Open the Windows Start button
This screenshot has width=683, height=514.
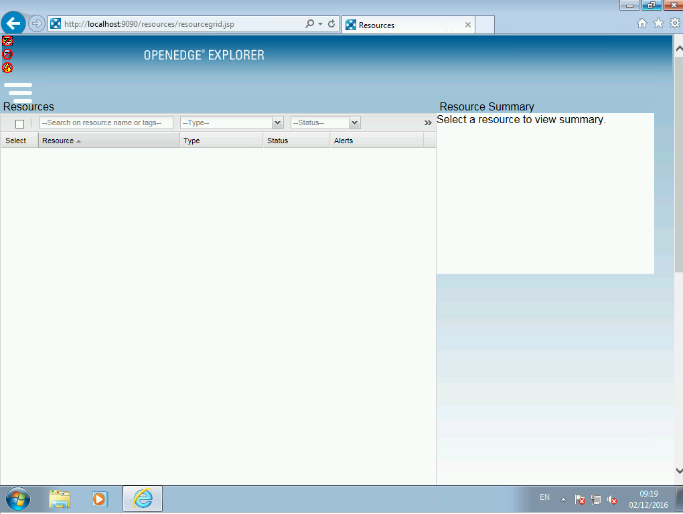[18, 499]
